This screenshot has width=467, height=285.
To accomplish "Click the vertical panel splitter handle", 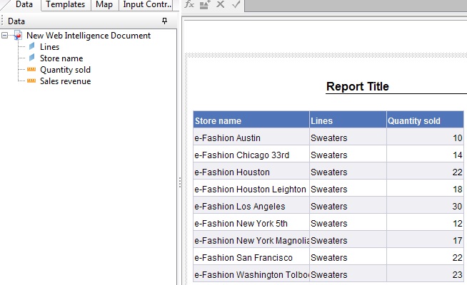I will [x=179, y=183].
